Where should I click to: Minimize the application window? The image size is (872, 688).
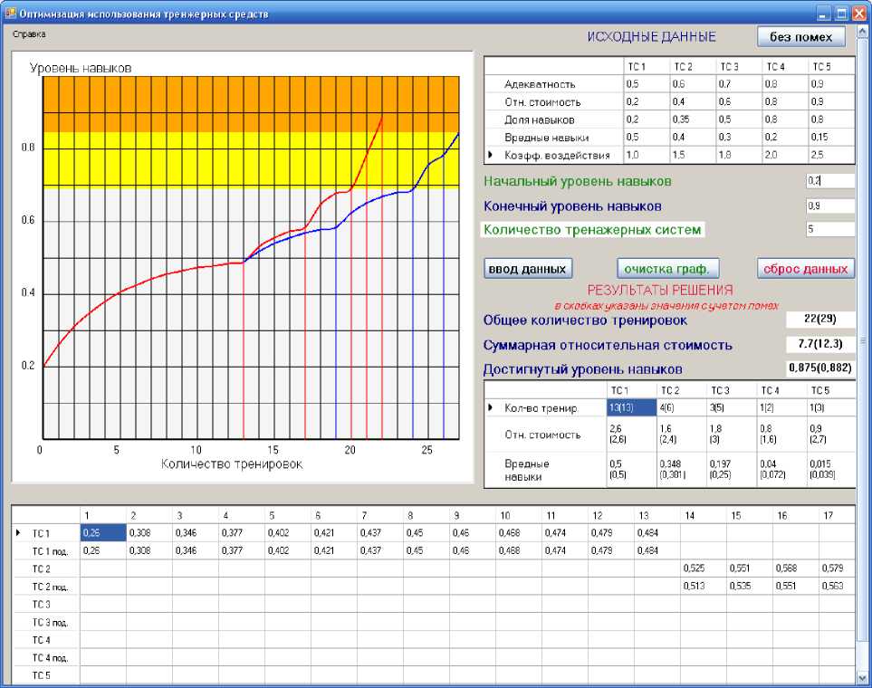823,14
